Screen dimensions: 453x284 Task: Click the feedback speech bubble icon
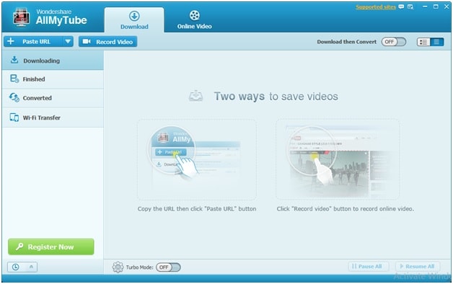pyautogui.click(x=401, y=6)
